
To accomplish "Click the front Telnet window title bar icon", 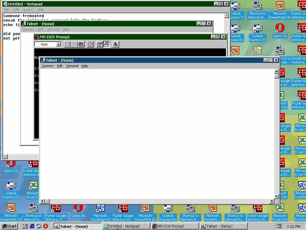I will (x=43, y=60).
